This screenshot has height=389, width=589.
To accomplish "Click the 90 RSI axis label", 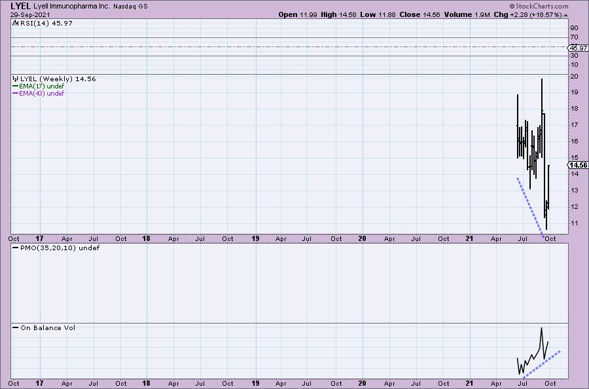I will coord(574,28).
